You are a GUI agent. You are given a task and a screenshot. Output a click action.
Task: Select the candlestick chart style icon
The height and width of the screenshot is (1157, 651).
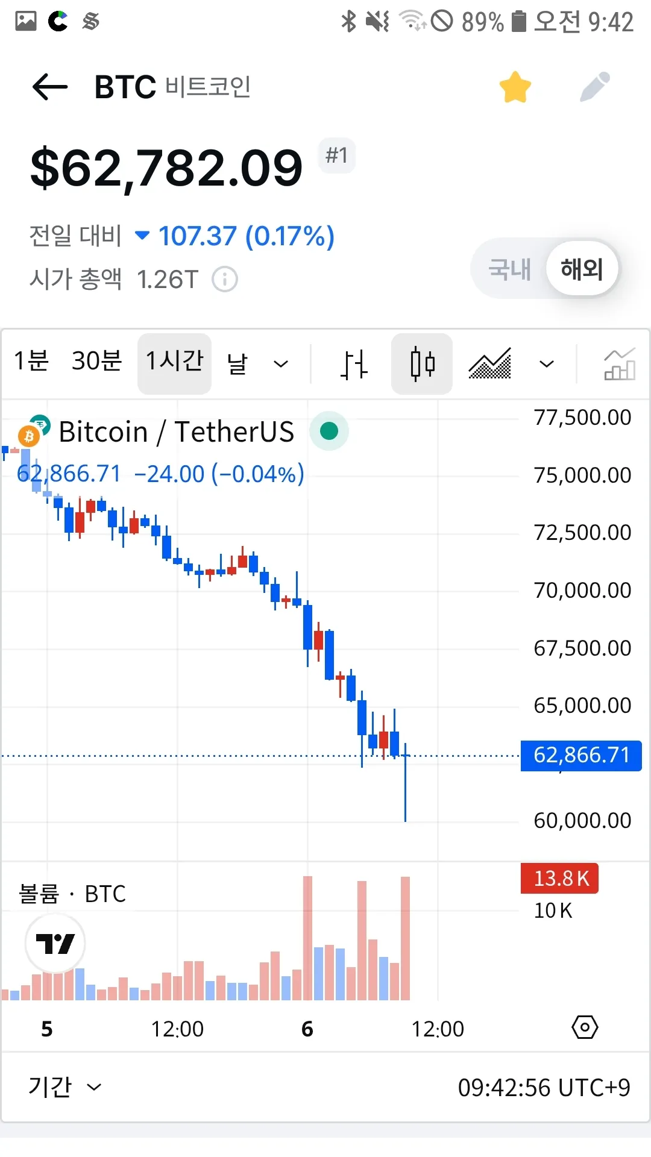coord(422,364)
